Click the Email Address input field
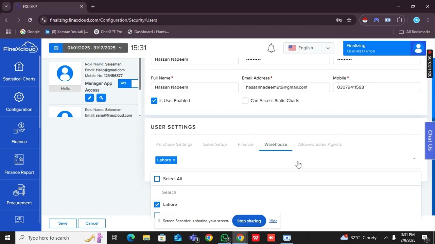 pyautogui.click(x=286, y=87)
